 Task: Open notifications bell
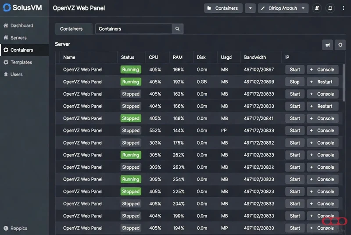330,8
